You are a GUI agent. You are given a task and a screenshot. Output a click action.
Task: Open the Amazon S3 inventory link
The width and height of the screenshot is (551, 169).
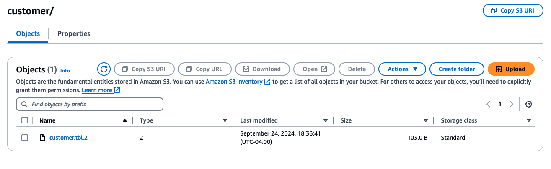tap(234, 82)
